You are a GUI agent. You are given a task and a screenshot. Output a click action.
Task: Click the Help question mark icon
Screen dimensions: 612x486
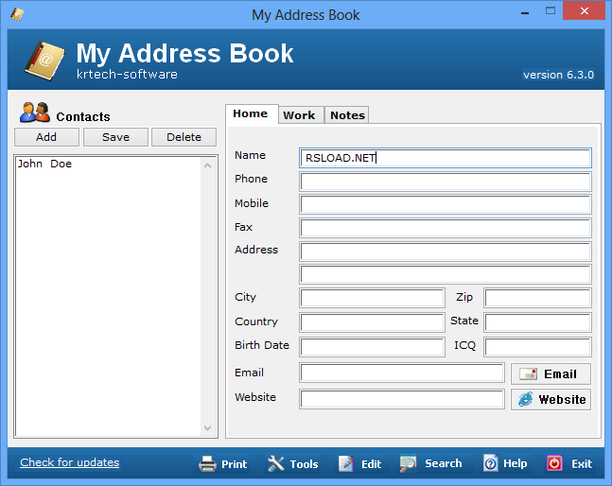click(491, 463)
